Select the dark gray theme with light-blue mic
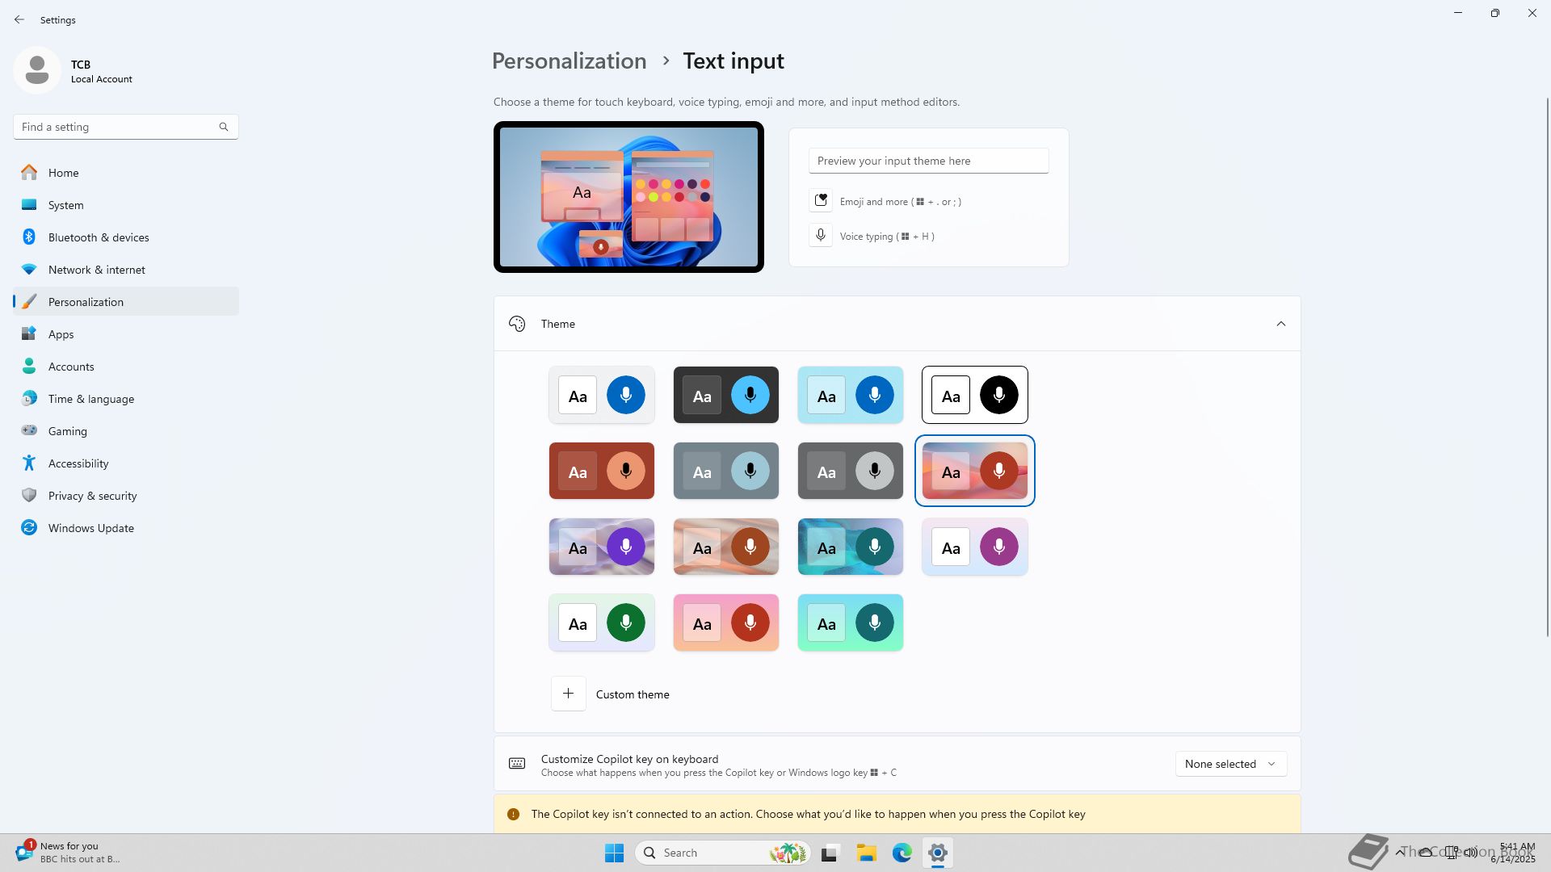Image resolution: width=1551 pixels, height=872 pixels. point(725,395)
